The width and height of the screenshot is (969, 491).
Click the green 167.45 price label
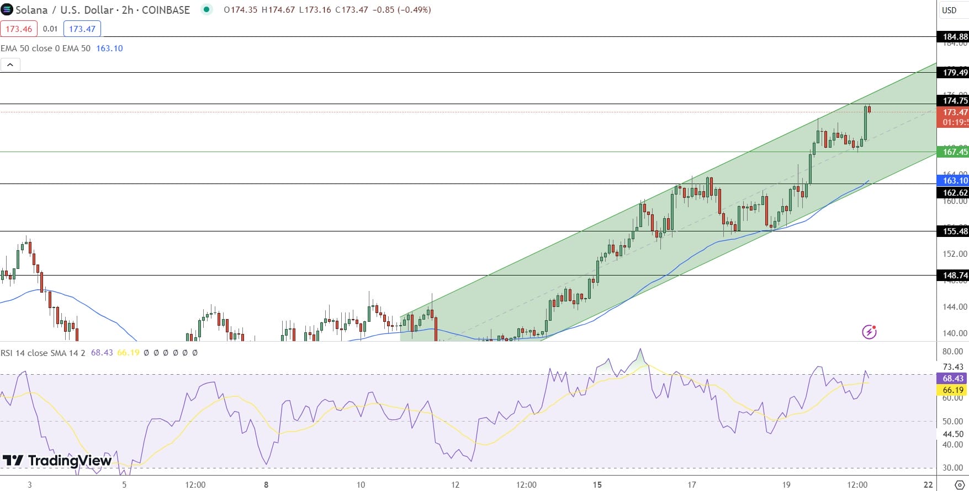pos(953,152)
